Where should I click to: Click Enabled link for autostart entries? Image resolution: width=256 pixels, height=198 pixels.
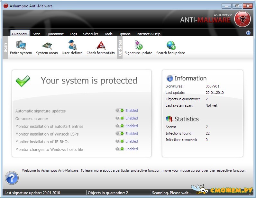pyautogui.click(x=132, y=126)
